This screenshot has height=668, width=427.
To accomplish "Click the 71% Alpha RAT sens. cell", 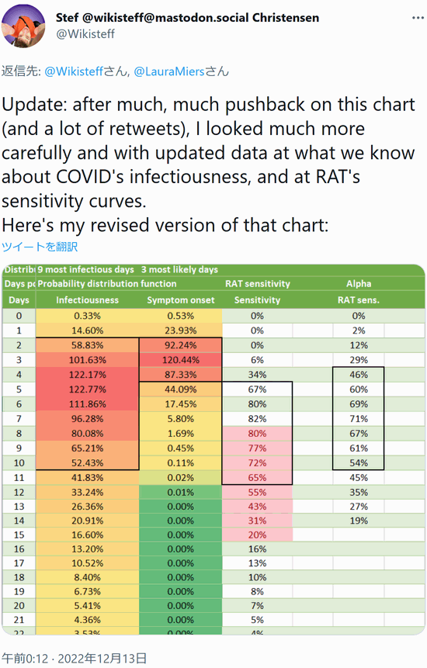I will (x=359, y=419).
